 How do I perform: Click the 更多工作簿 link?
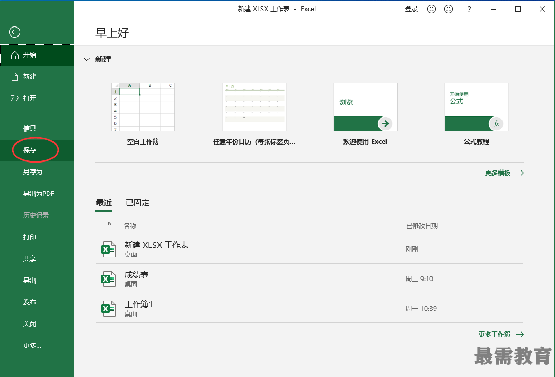coord(501,335)
